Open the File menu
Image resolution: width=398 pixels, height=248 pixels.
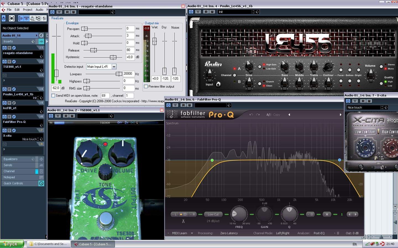click(x=9, y=10)
